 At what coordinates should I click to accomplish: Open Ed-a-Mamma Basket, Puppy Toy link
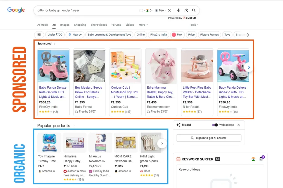click(161, 92)
